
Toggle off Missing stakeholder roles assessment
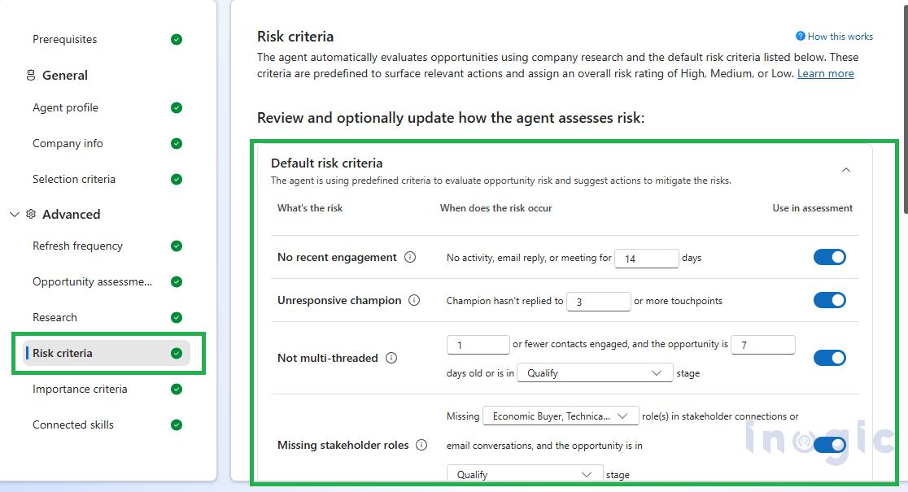(830, 445)
